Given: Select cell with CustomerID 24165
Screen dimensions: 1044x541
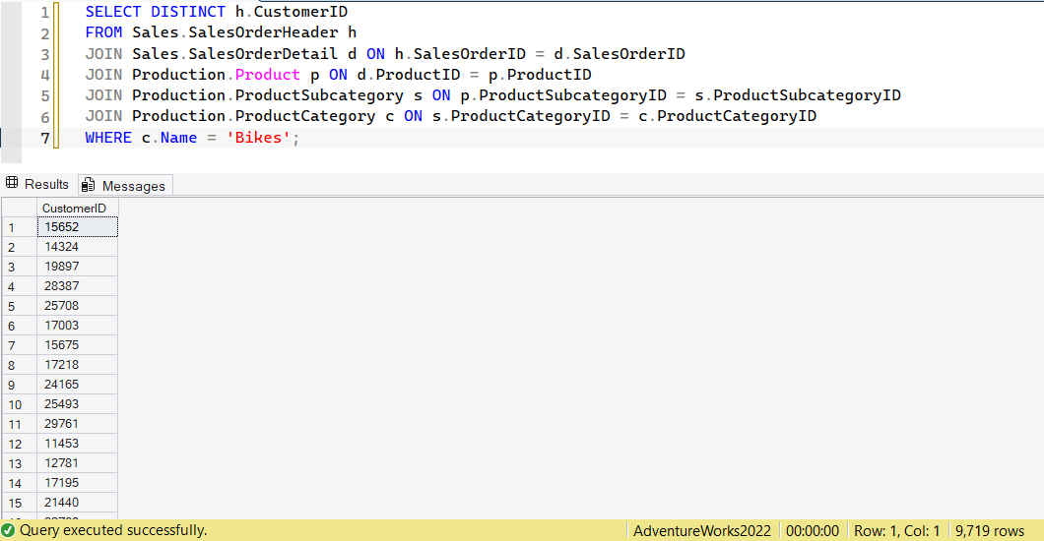Looking at the screenshot, I should [77, 385].
